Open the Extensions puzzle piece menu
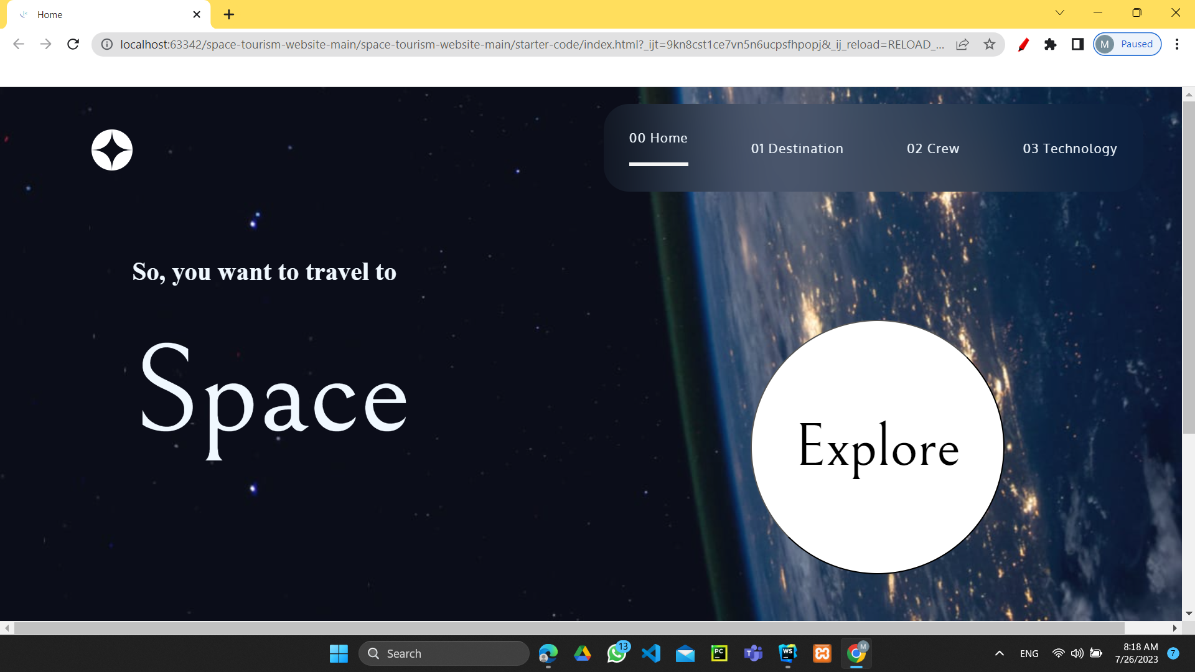This screenshot has height=672, width=1195. pyautogui.click(x=1050, y=44)
